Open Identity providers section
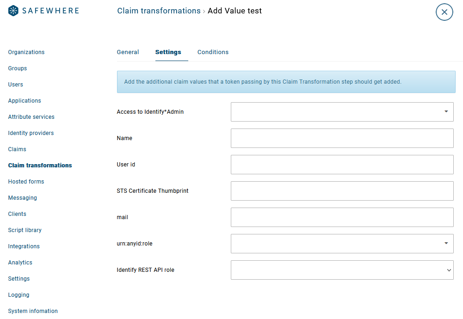463x319 pixels. tap(31, 133)
